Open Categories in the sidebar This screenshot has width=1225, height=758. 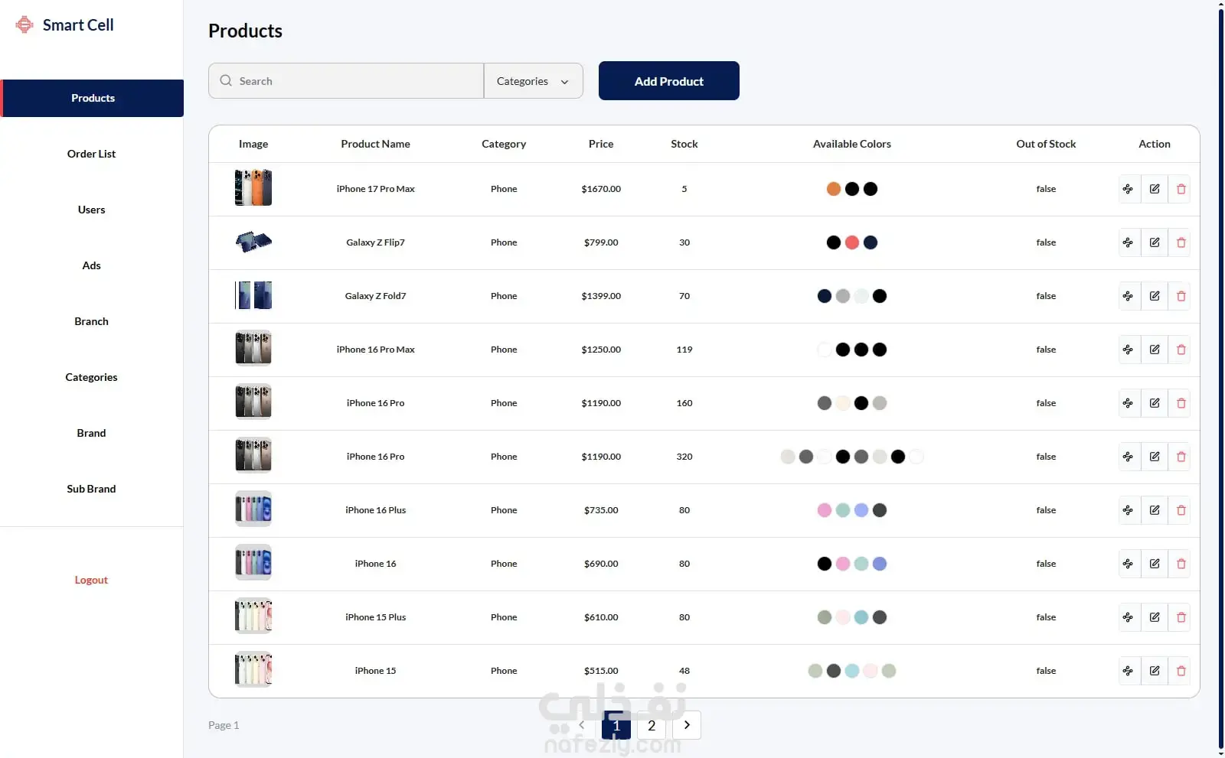pos(92,377)
